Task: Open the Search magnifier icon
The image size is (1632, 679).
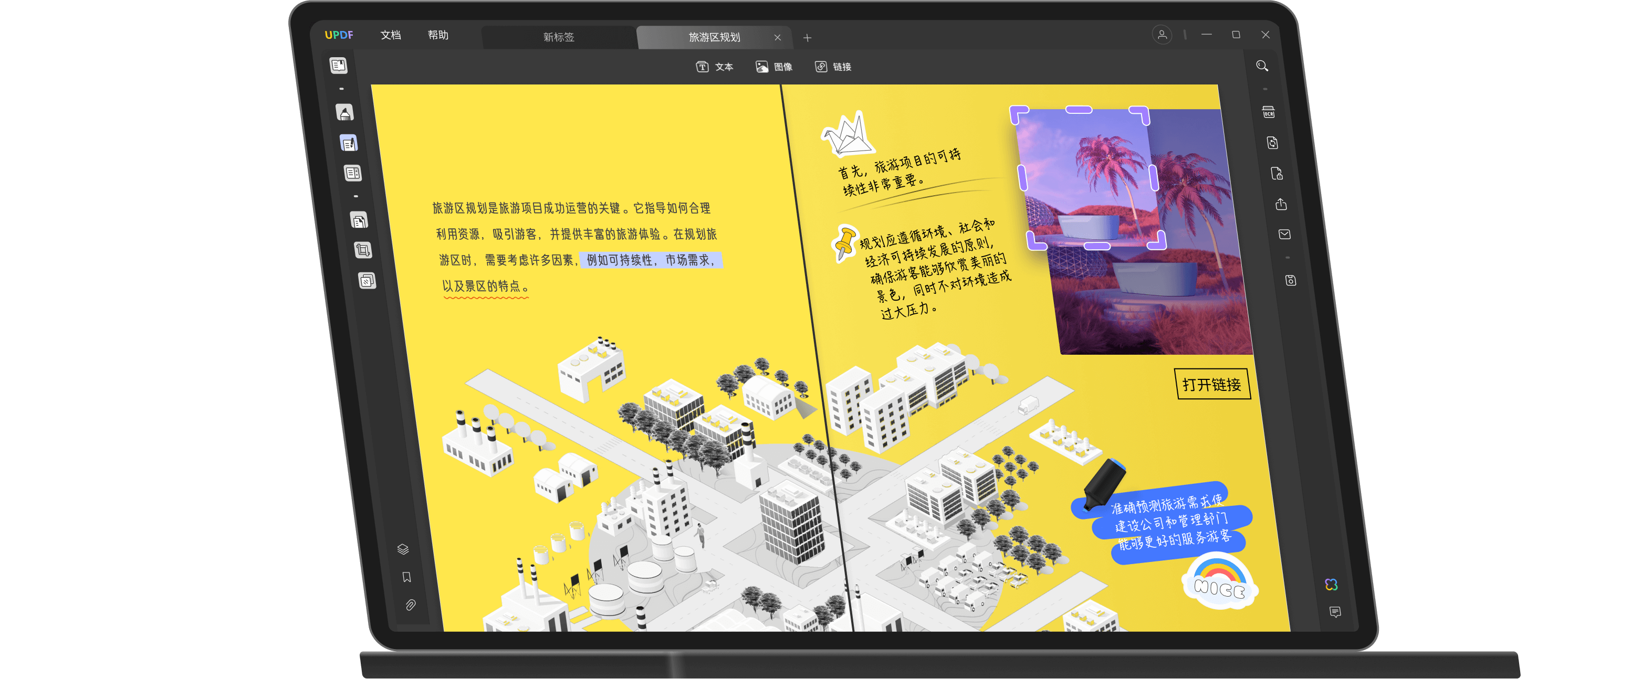Action: [x=1262, y=66]
